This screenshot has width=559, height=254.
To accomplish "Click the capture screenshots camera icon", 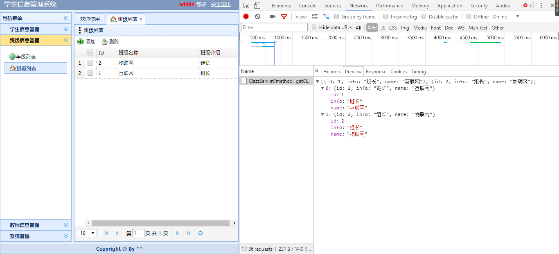I will coord(273,16).
